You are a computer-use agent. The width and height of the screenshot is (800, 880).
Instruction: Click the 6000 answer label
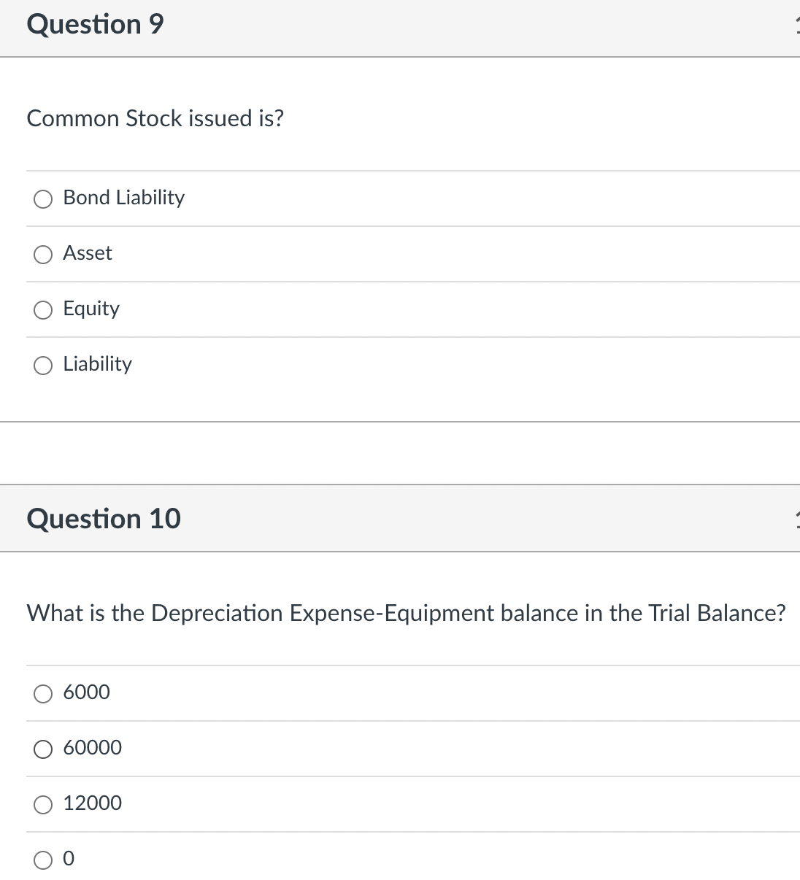(86, 692)
